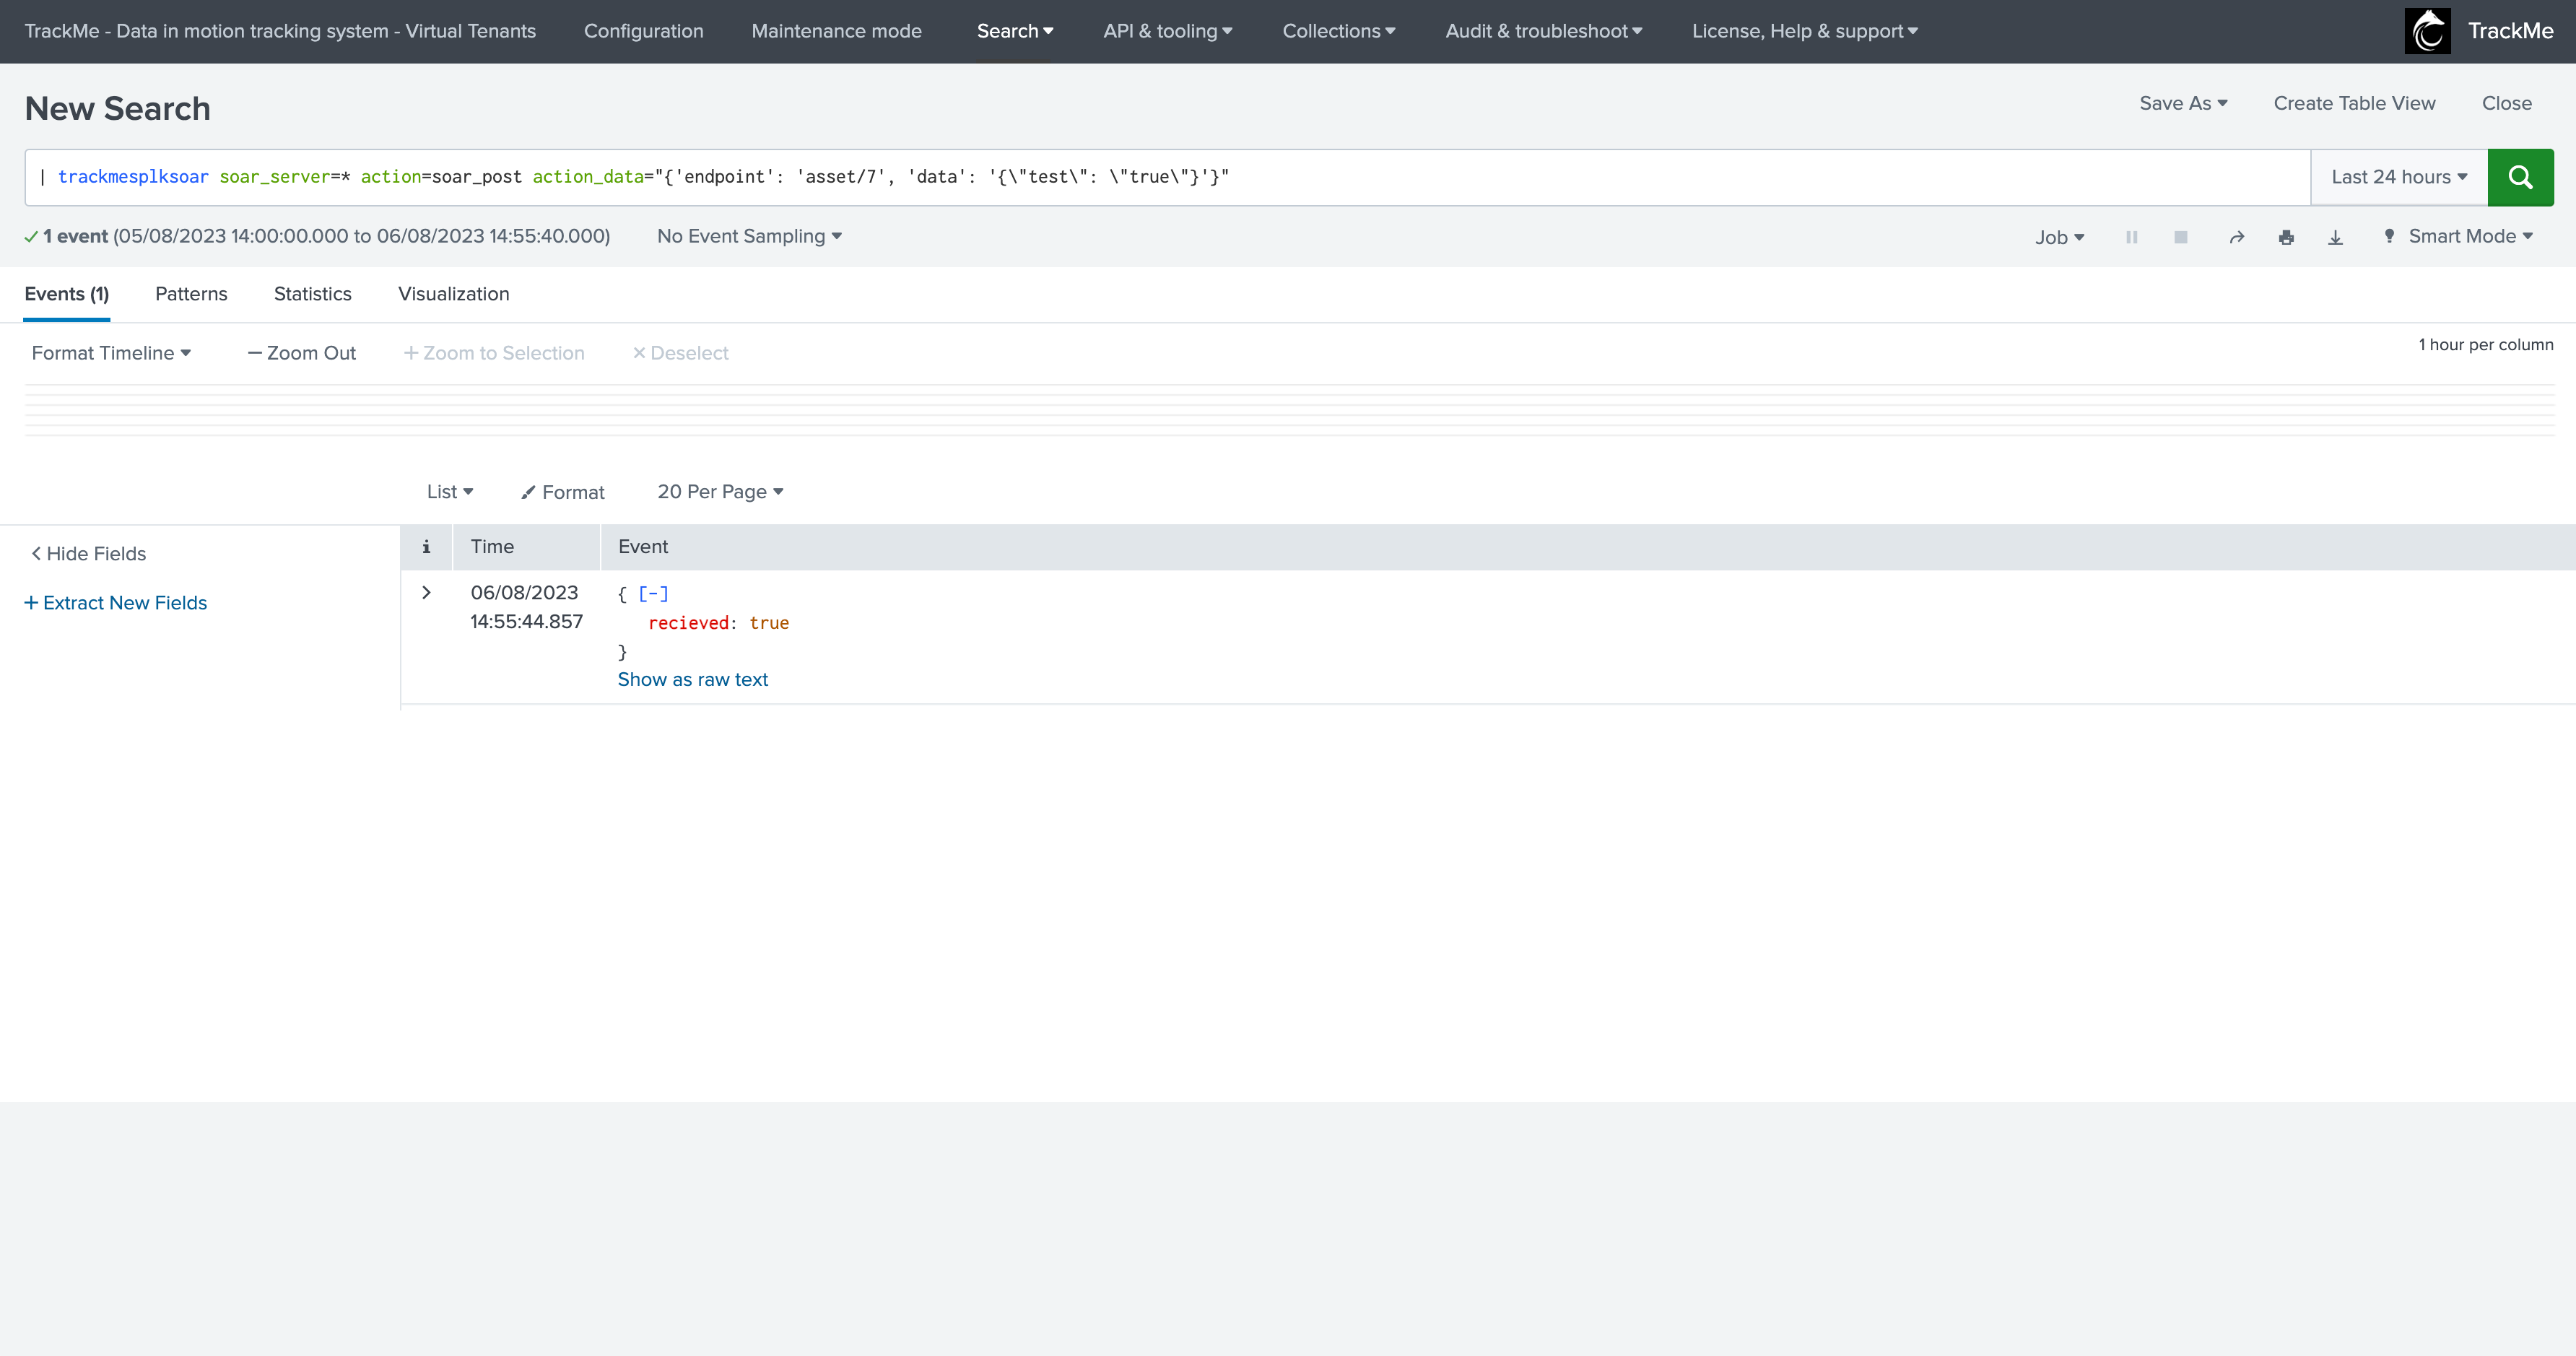Viewport: 2576px width, 1356px height.
Task: Switch to the Statistics tab
Action: (x=312, y=294)
